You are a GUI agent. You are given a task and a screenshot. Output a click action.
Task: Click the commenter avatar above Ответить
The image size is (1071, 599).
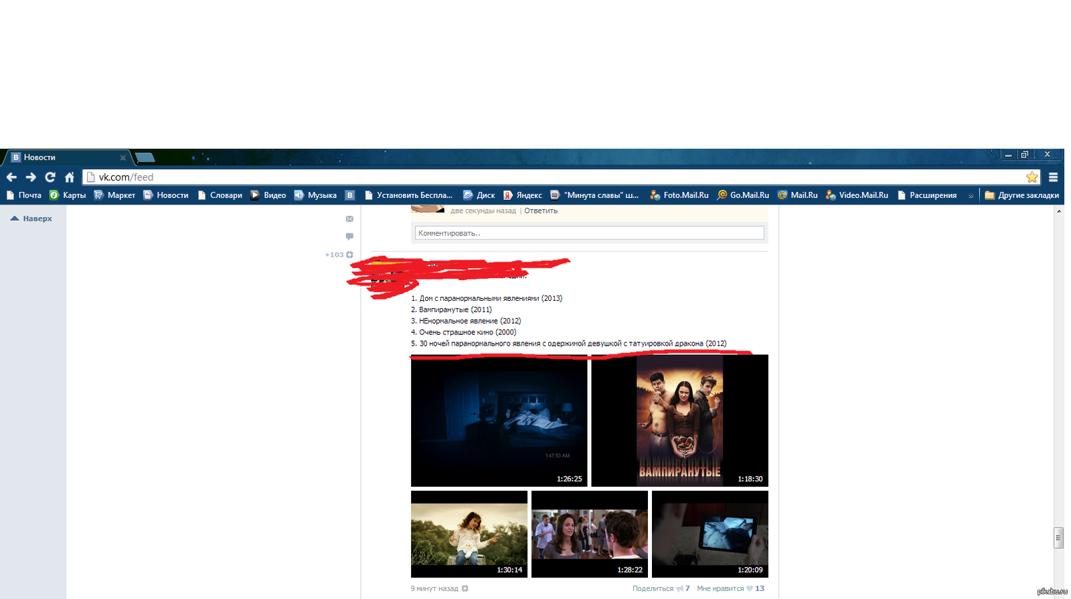(x=428, y=209)
